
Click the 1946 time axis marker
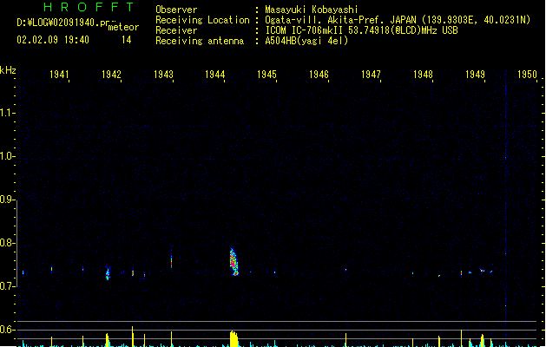pyautogui.click(x=319, y=74)
